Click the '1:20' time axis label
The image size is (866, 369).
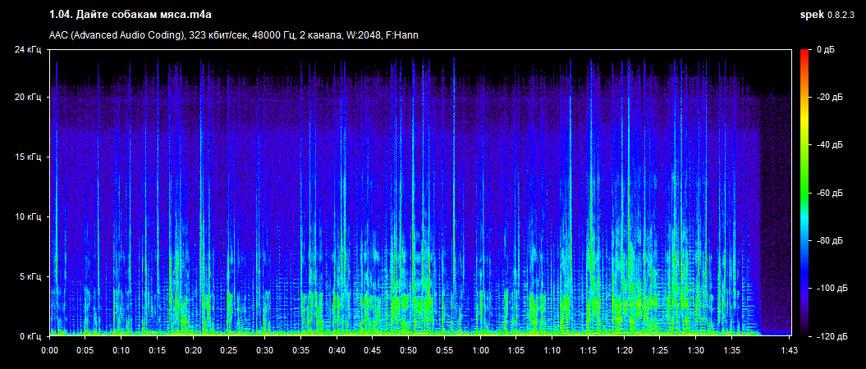624,349
